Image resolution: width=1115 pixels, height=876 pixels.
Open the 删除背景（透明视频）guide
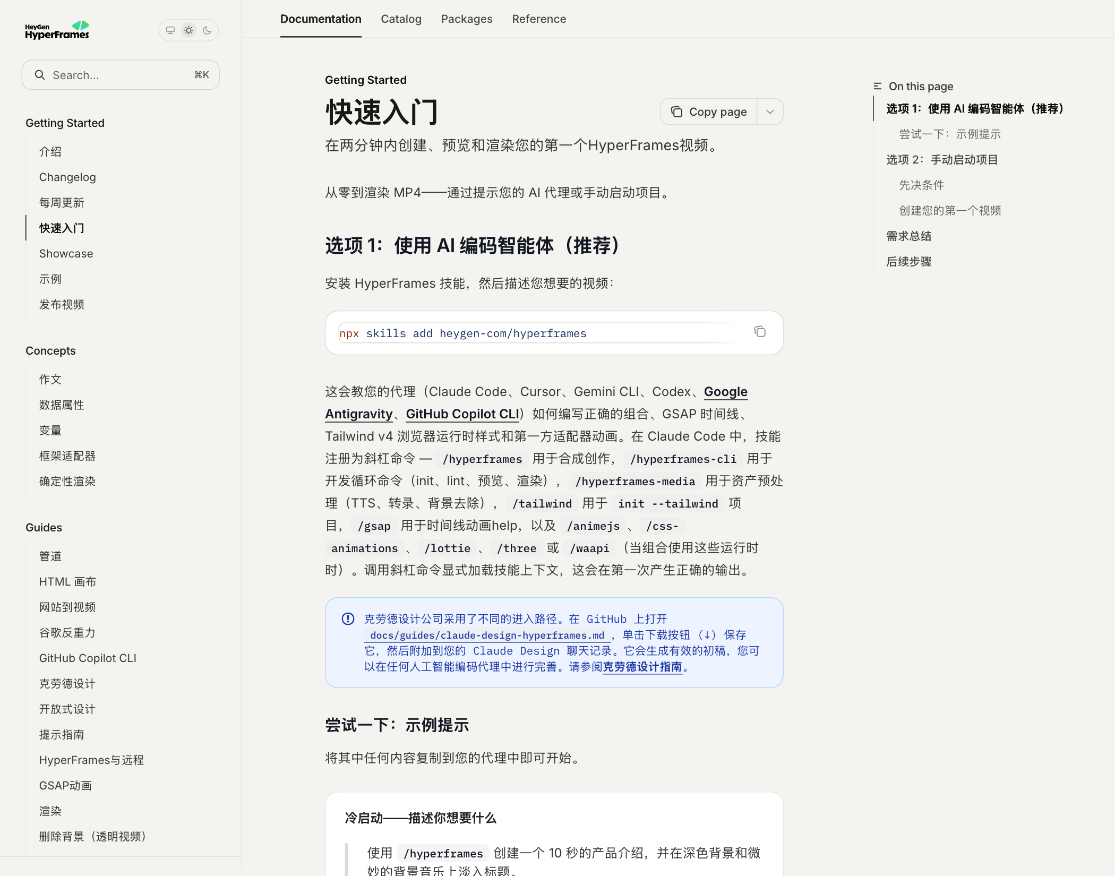tap(93, 837)
